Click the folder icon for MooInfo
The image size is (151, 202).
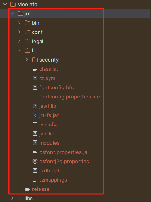click(13, 4)
